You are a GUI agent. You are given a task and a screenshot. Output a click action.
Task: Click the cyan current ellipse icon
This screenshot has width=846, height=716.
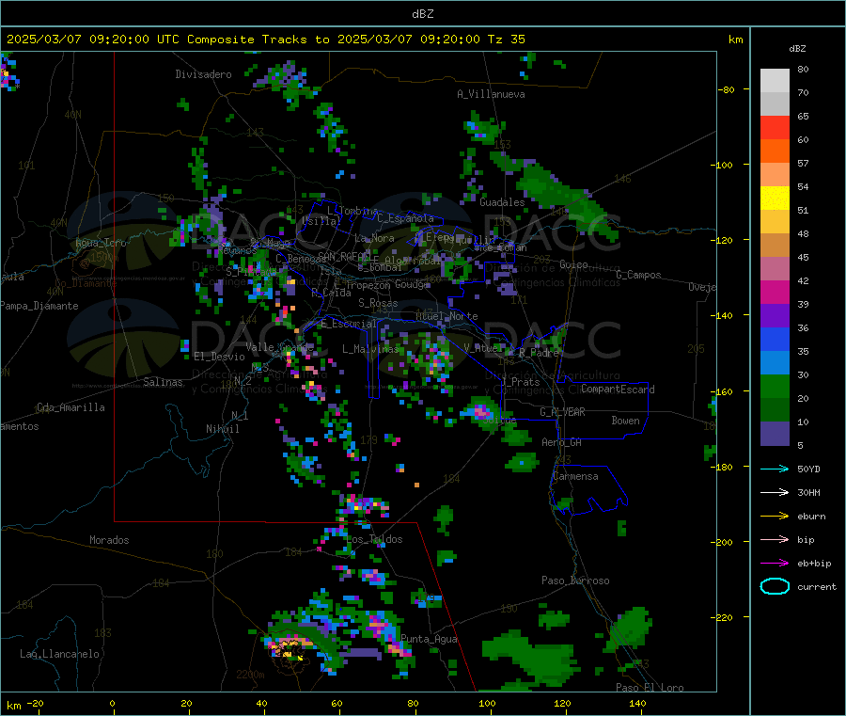[x=775, y=586]
